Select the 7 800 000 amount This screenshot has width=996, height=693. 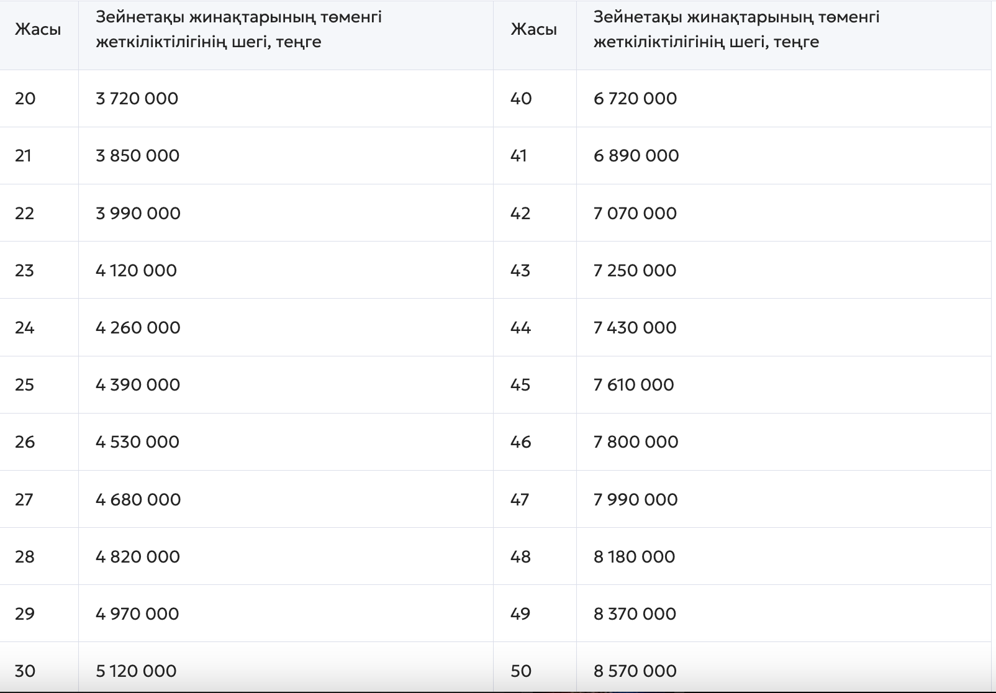tap(636, 442)
